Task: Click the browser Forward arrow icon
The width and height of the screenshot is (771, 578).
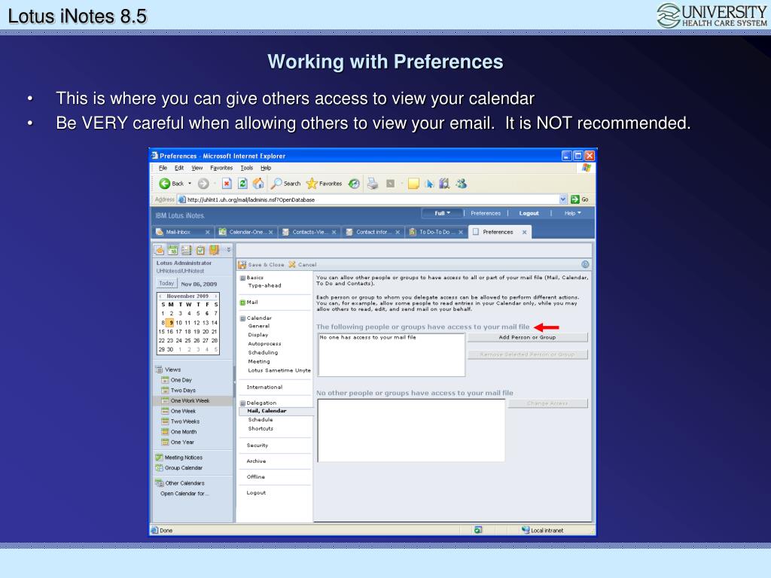Action: pos(203,184)
